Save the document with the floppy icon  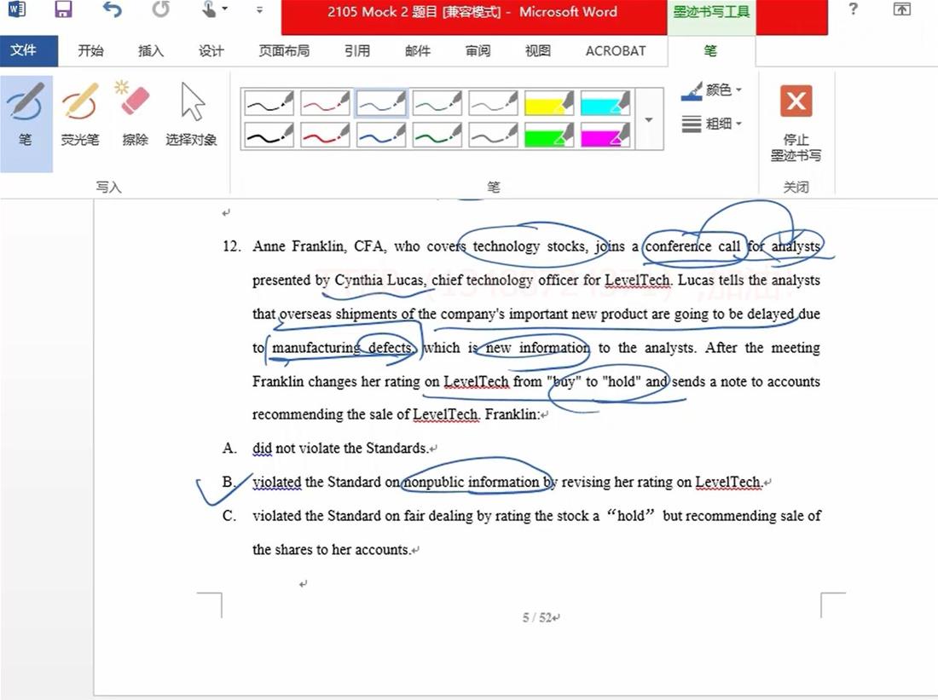pyautogui.click(x=63, y=9)
